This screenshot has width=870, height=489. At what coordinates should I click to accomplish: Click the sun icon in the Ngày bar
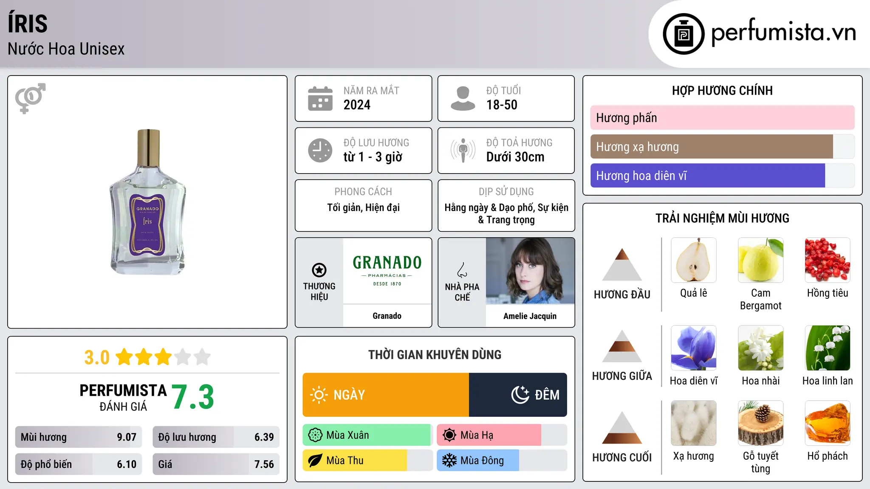319,395
